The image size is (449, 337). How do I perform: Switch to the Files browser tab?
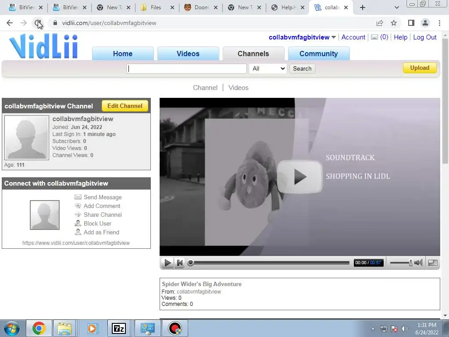pos(156,7)
